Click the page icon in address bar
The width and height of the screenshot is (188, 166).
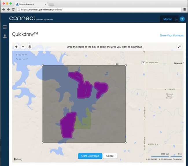[19, 10]
